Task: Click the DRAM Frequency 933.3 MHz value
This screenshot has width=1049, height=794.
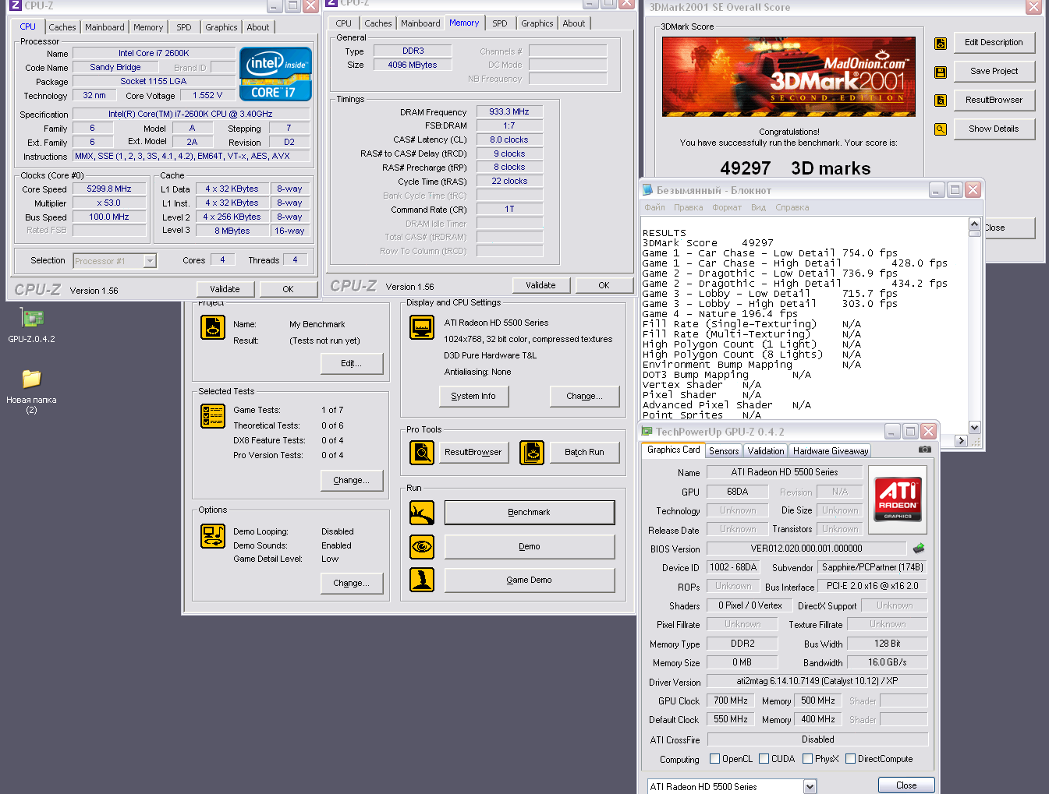Action: point(509,112)
